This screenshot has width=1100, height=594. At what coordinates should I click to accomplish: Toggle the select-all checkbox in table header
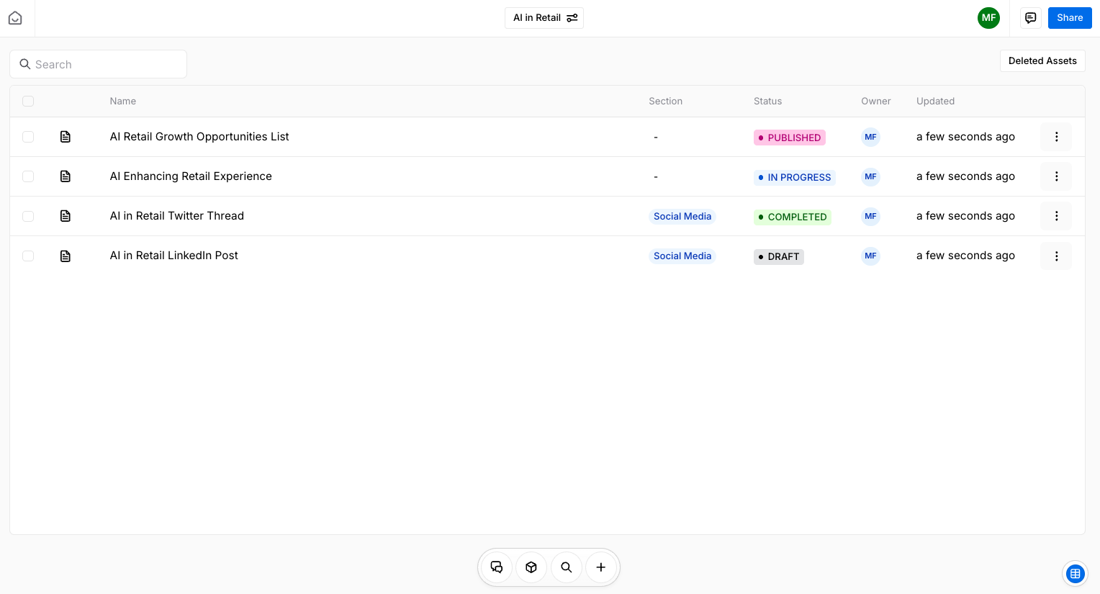tap(28, 102)
